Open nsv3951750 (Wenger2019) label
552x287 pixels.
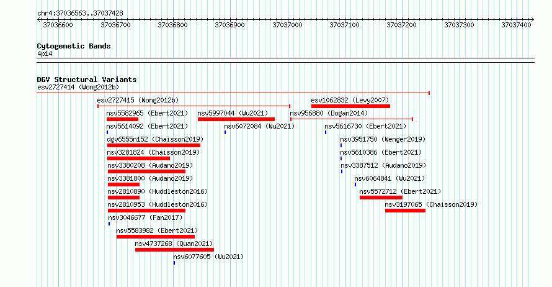coord(383,139)
